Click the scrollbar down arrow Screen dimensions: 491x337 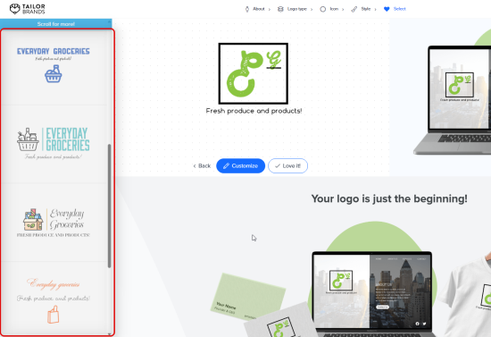[109, 334]
